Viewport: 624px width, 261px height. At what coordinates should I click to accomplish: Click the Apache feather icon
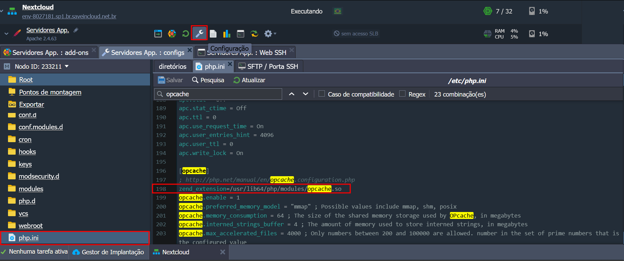[17, 33]
